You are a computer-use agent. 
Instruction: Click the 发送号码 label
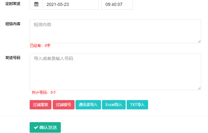(x=13, y=58)
